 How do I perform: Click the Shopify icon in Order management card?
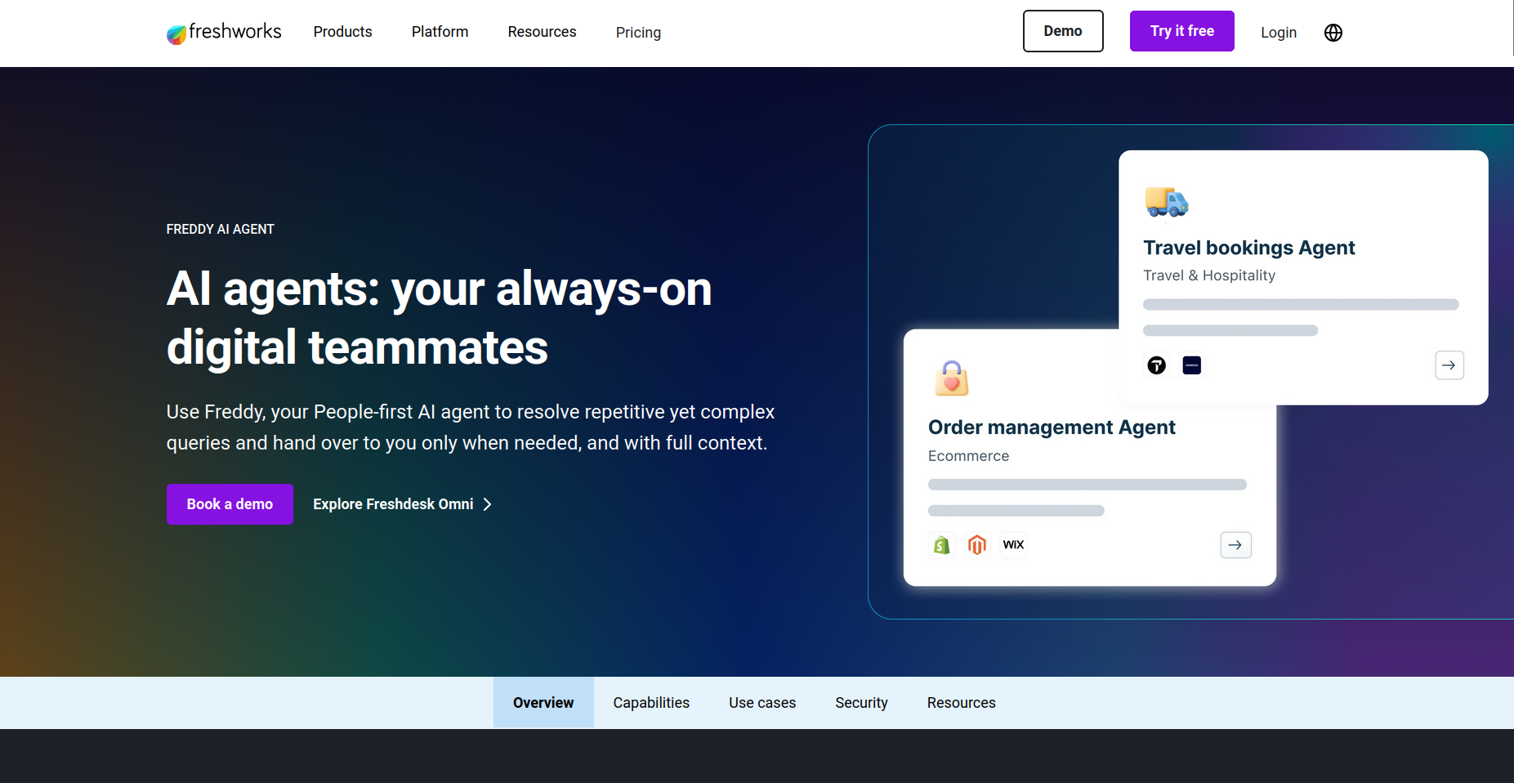[941, 545]
